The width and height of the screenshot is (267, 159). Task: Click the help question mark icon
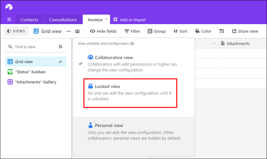pyautogui.click(x=132, y=43)
